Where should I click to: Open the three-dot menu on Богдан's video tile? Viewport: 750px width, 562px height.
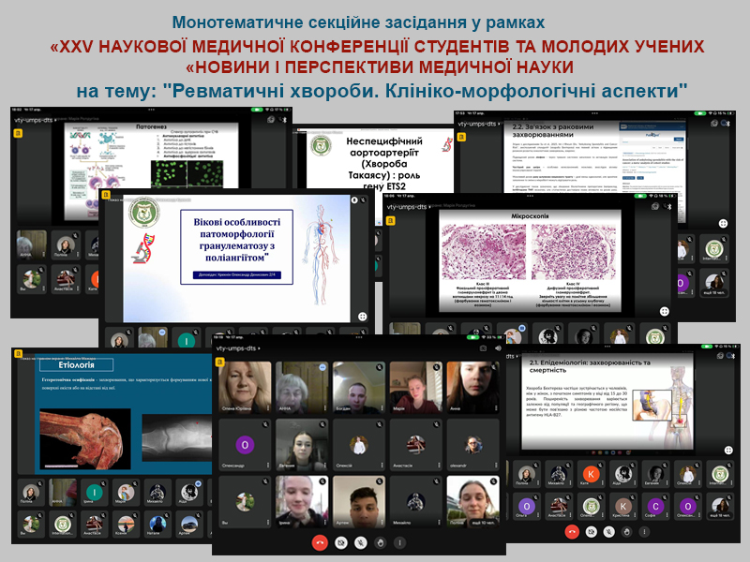click(382, 409)
